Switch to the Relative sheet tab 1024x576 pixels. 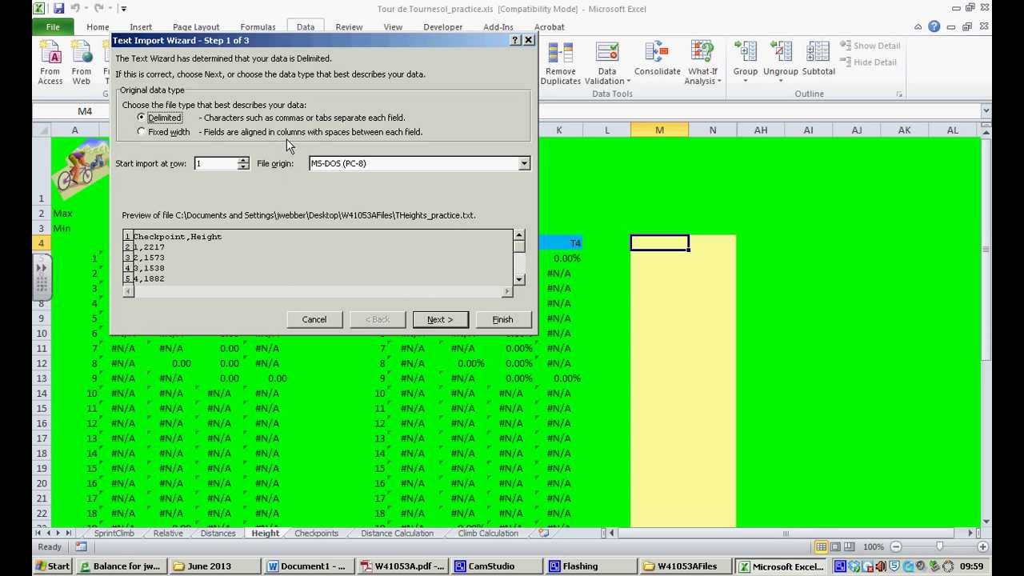[168, 534]
